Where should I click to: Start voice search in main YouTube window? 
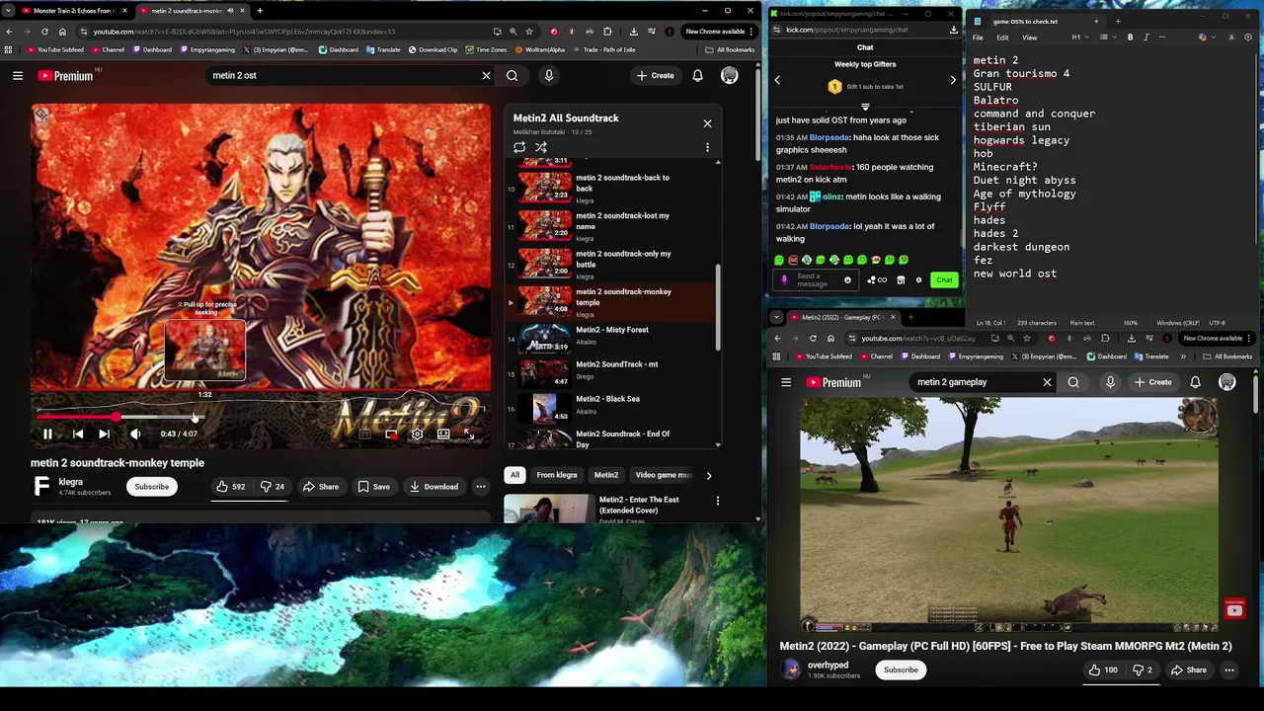(549, 76)
